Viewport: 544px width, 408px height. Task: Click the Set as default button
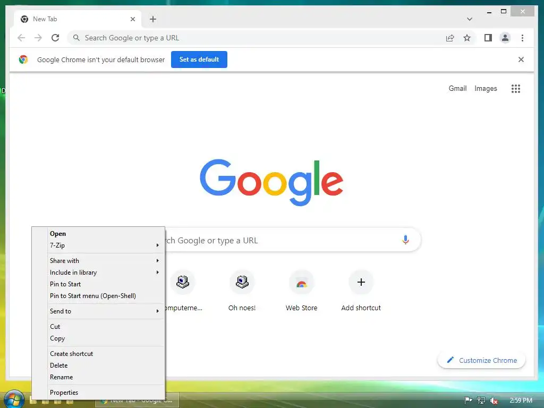click(199, 59)
